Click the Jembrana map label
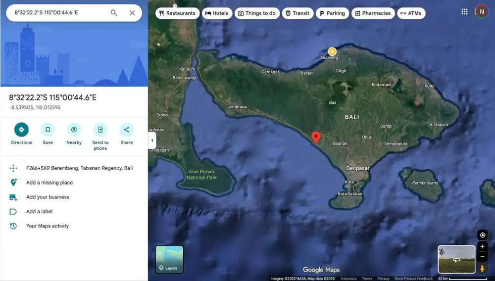 point(237,106)
